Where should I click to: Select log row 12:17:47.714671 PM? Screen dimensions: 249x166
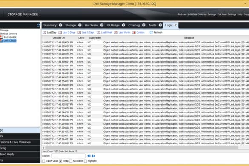pyautogui.click(x=145, y=139)
